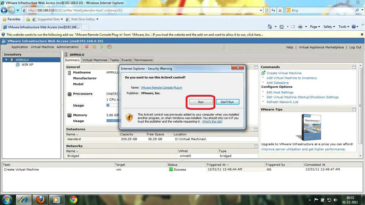Click the Bing search input field
This screenshot has width=365, height=205.
click(322, 10)
